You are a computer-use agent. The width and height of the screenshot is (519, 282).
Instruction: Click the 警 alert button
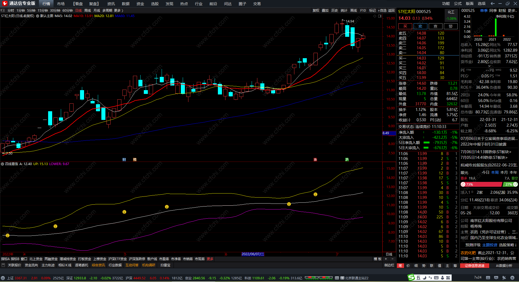click(x=451, y=26)
